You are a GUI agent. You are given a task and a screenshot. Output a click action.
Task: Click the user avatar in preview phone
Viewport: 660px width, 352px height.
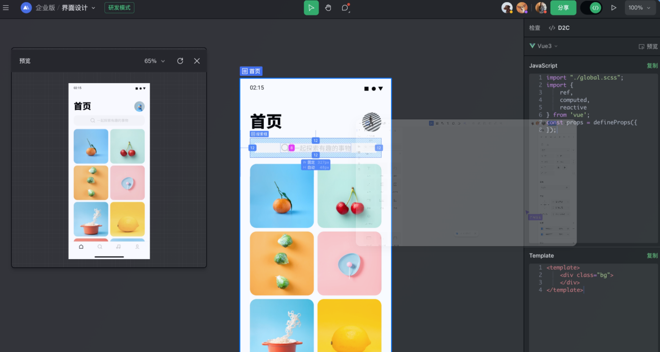pyautogui.click(x=139, y=106)
